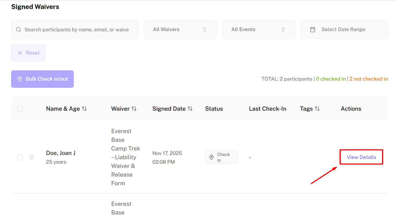
Task: Click the X icon on Reset
Action: coord(20,53)
